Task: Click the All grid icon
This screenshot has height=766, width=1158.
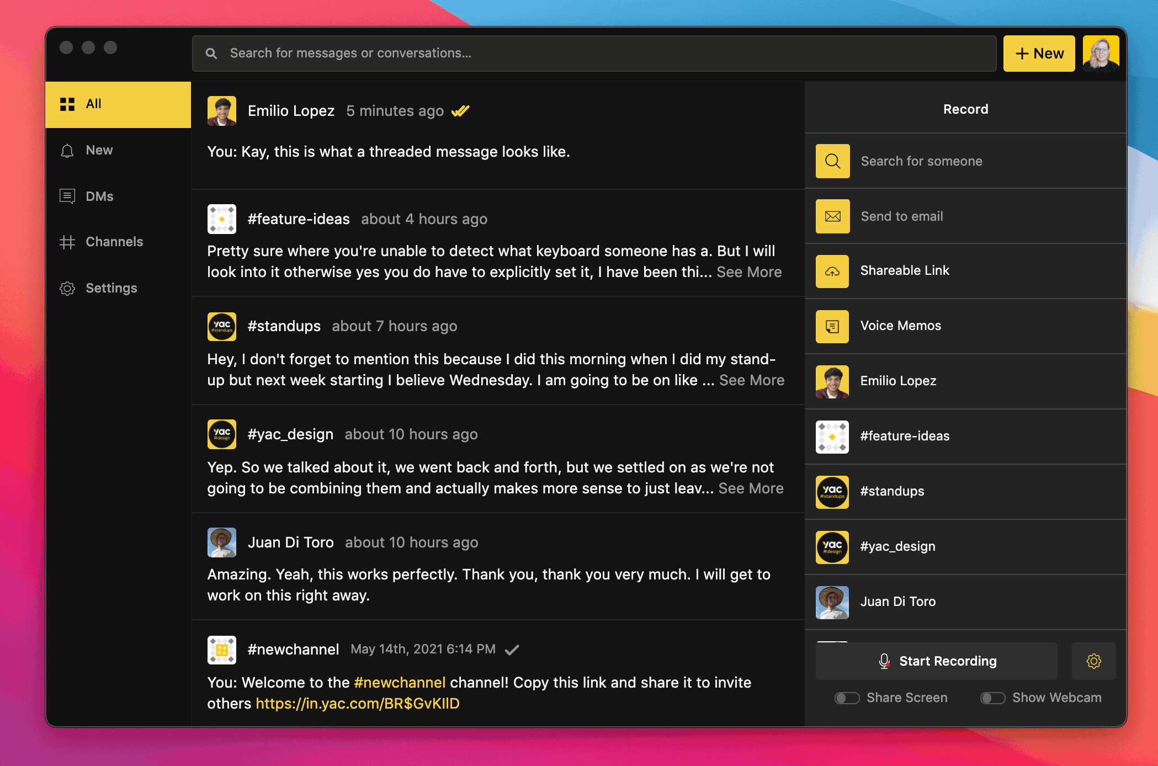Action: pos(67,104)
